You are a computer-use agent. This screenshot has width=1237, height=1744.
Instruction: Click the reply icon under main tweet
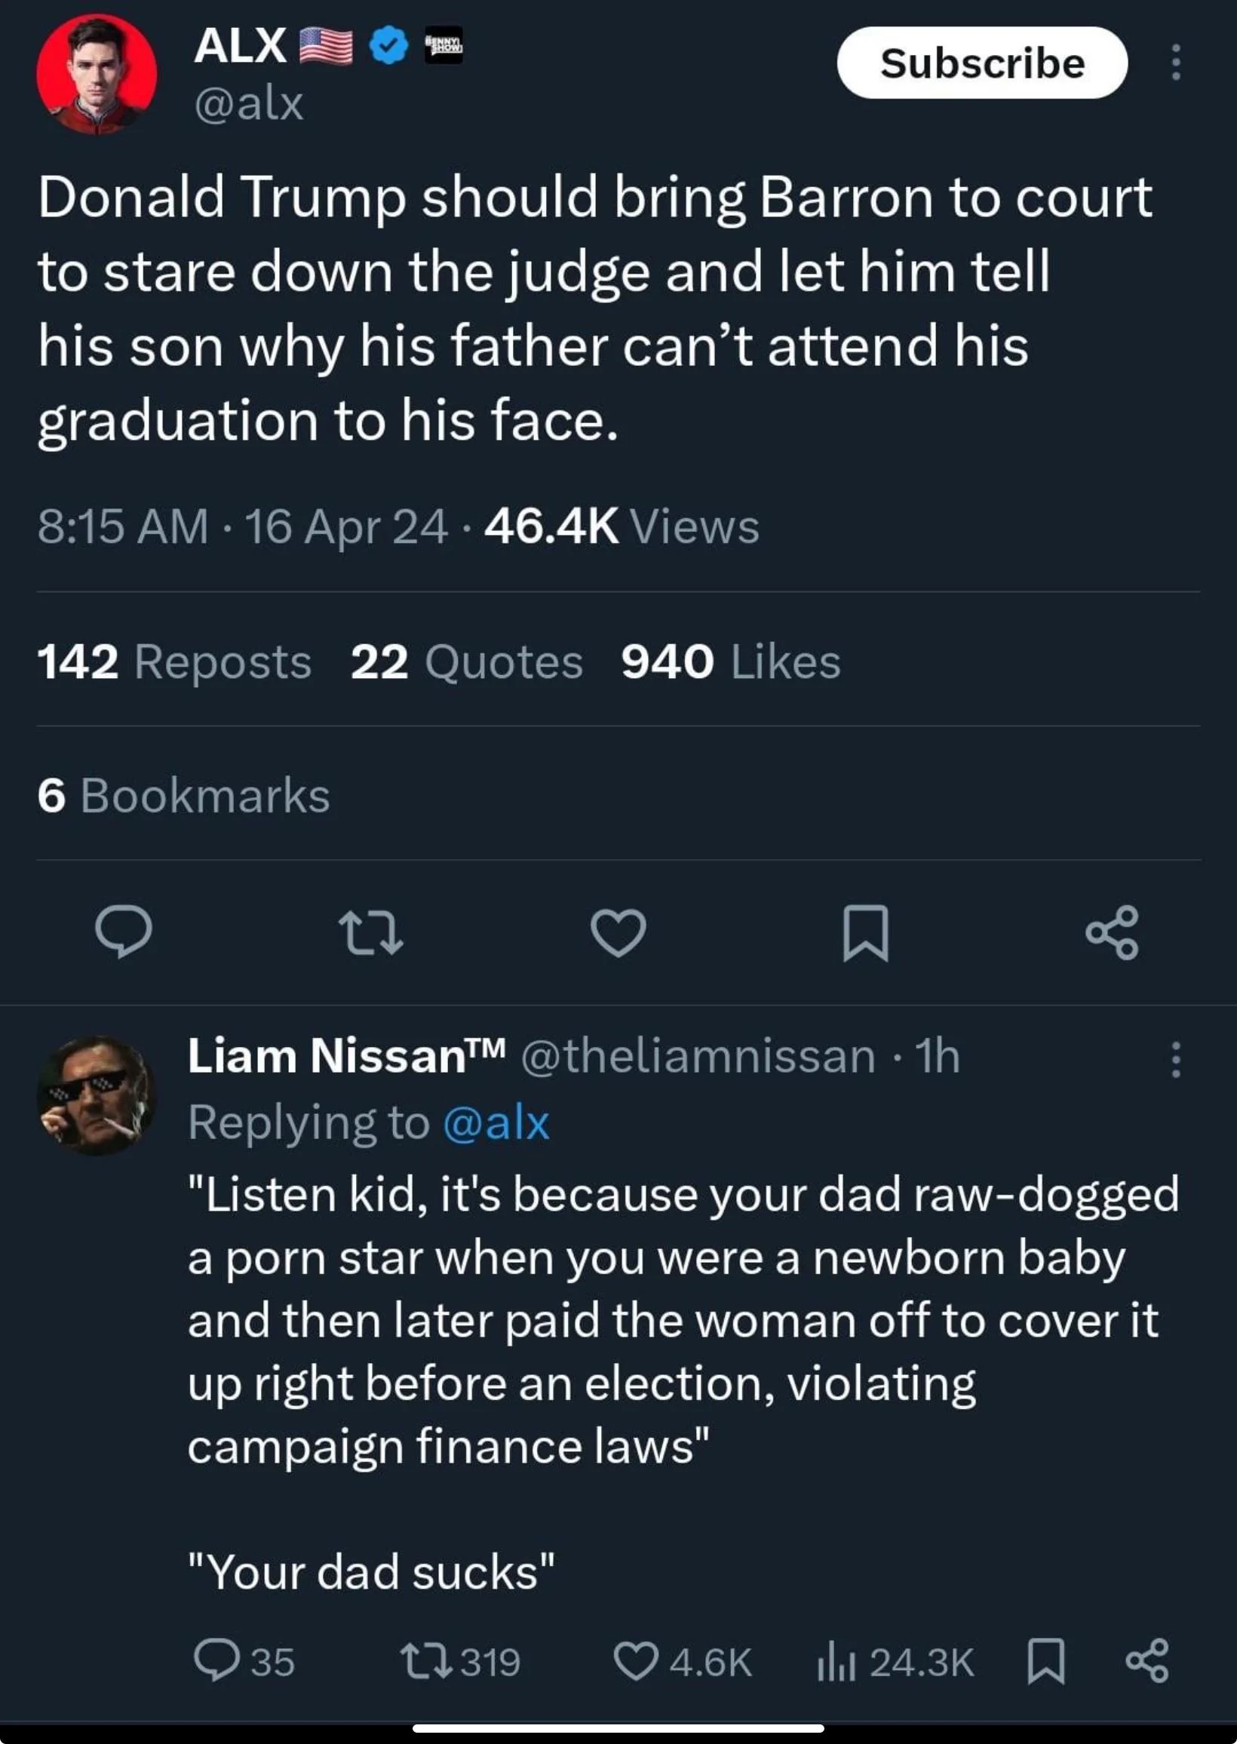coord(124,932)
